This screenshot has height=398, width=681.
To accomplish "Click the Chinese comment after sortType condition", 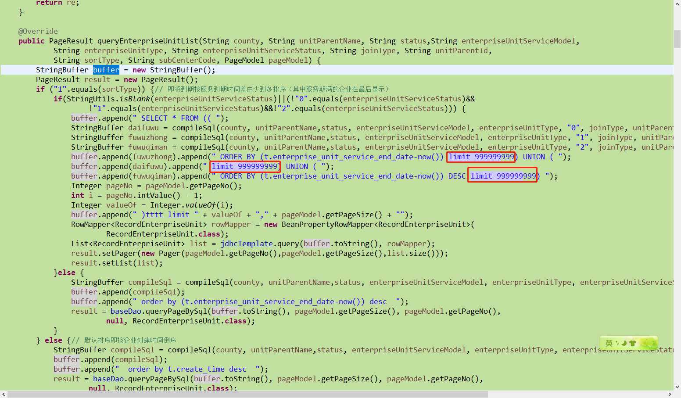I will click(274, 89).
